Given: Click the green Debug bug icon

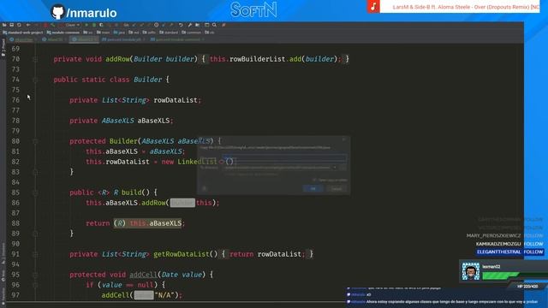Looking at the screenshot, I should [94, 25].
